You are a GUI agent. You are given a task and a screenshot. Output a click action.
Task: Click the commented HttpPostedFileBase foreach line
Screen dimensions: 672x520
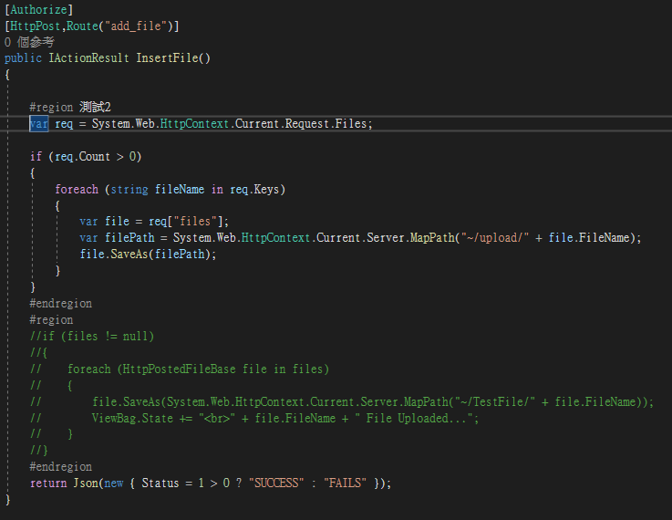coord(180,369)
